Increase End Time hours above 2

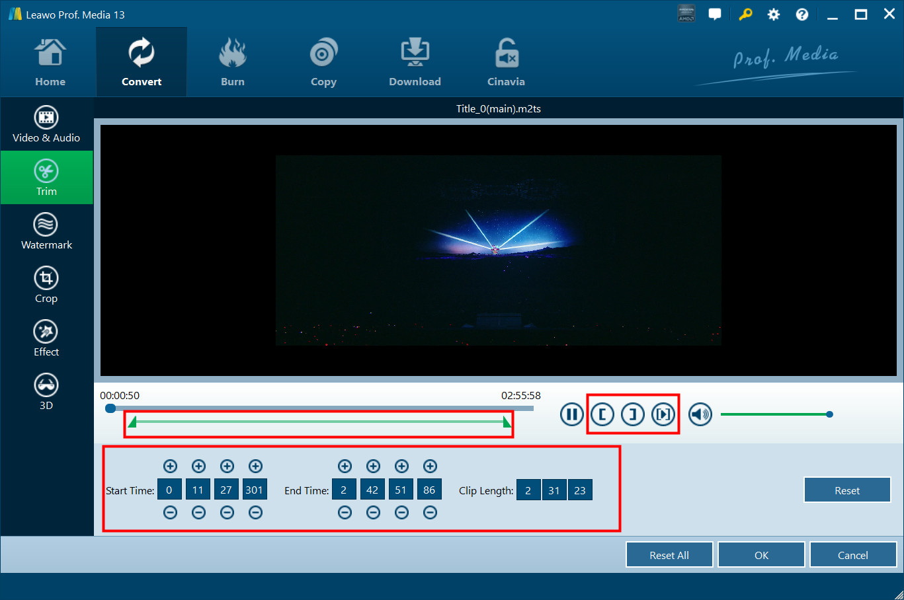345,466
